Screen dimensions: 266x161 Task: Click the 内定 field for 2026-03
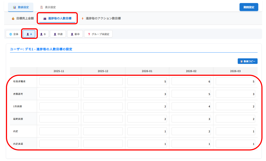click(235, 131)
